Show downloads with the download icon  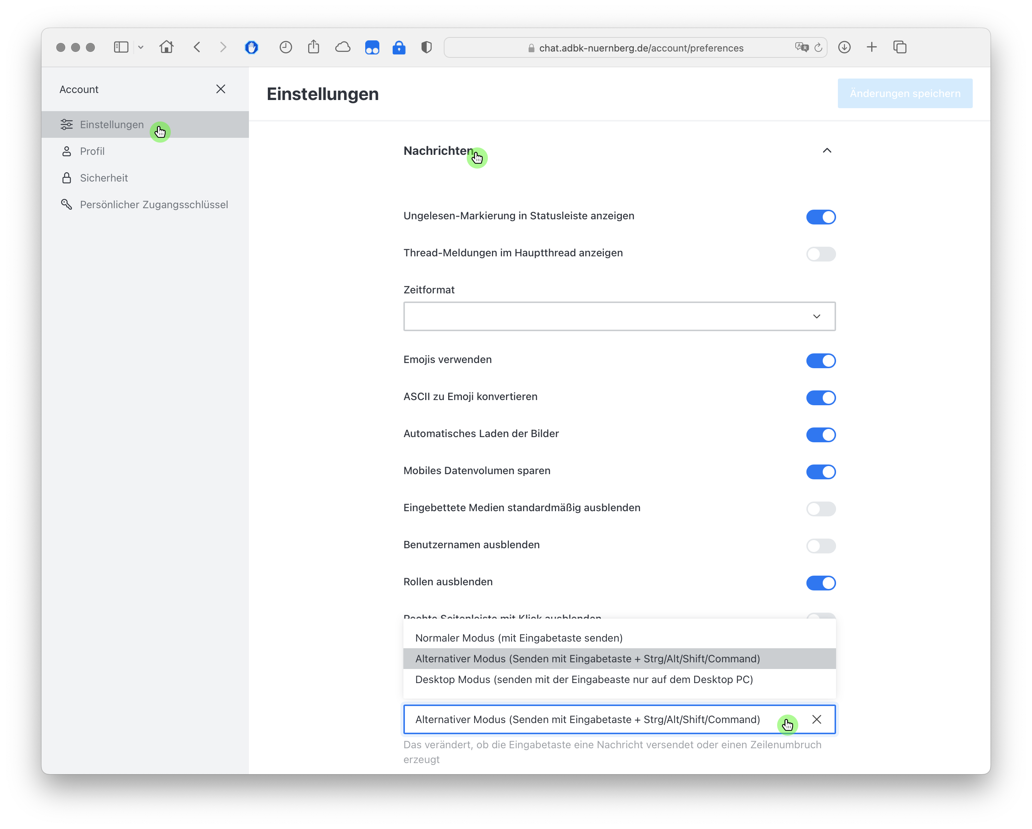[x=844, y=47]
